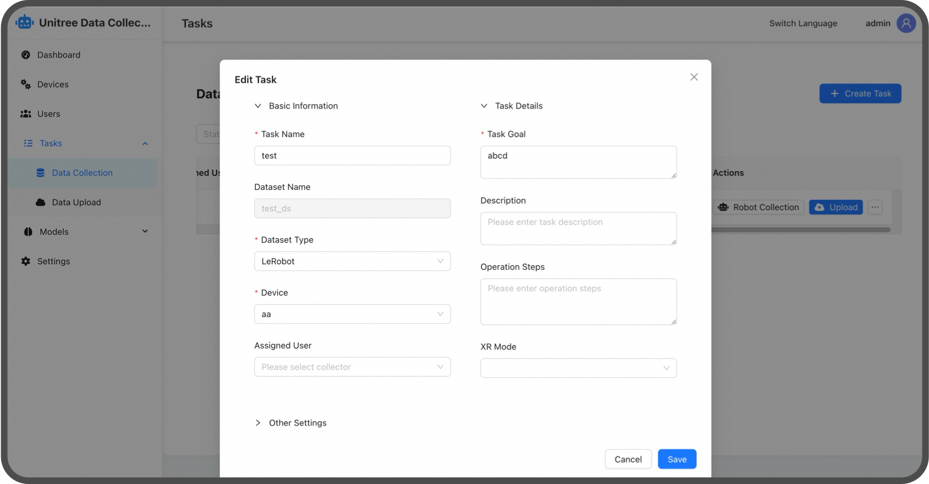Click the Settings gear icon in sidebar
The height and width of the screenshot is (484, 929).
click(x=26, y=261)
